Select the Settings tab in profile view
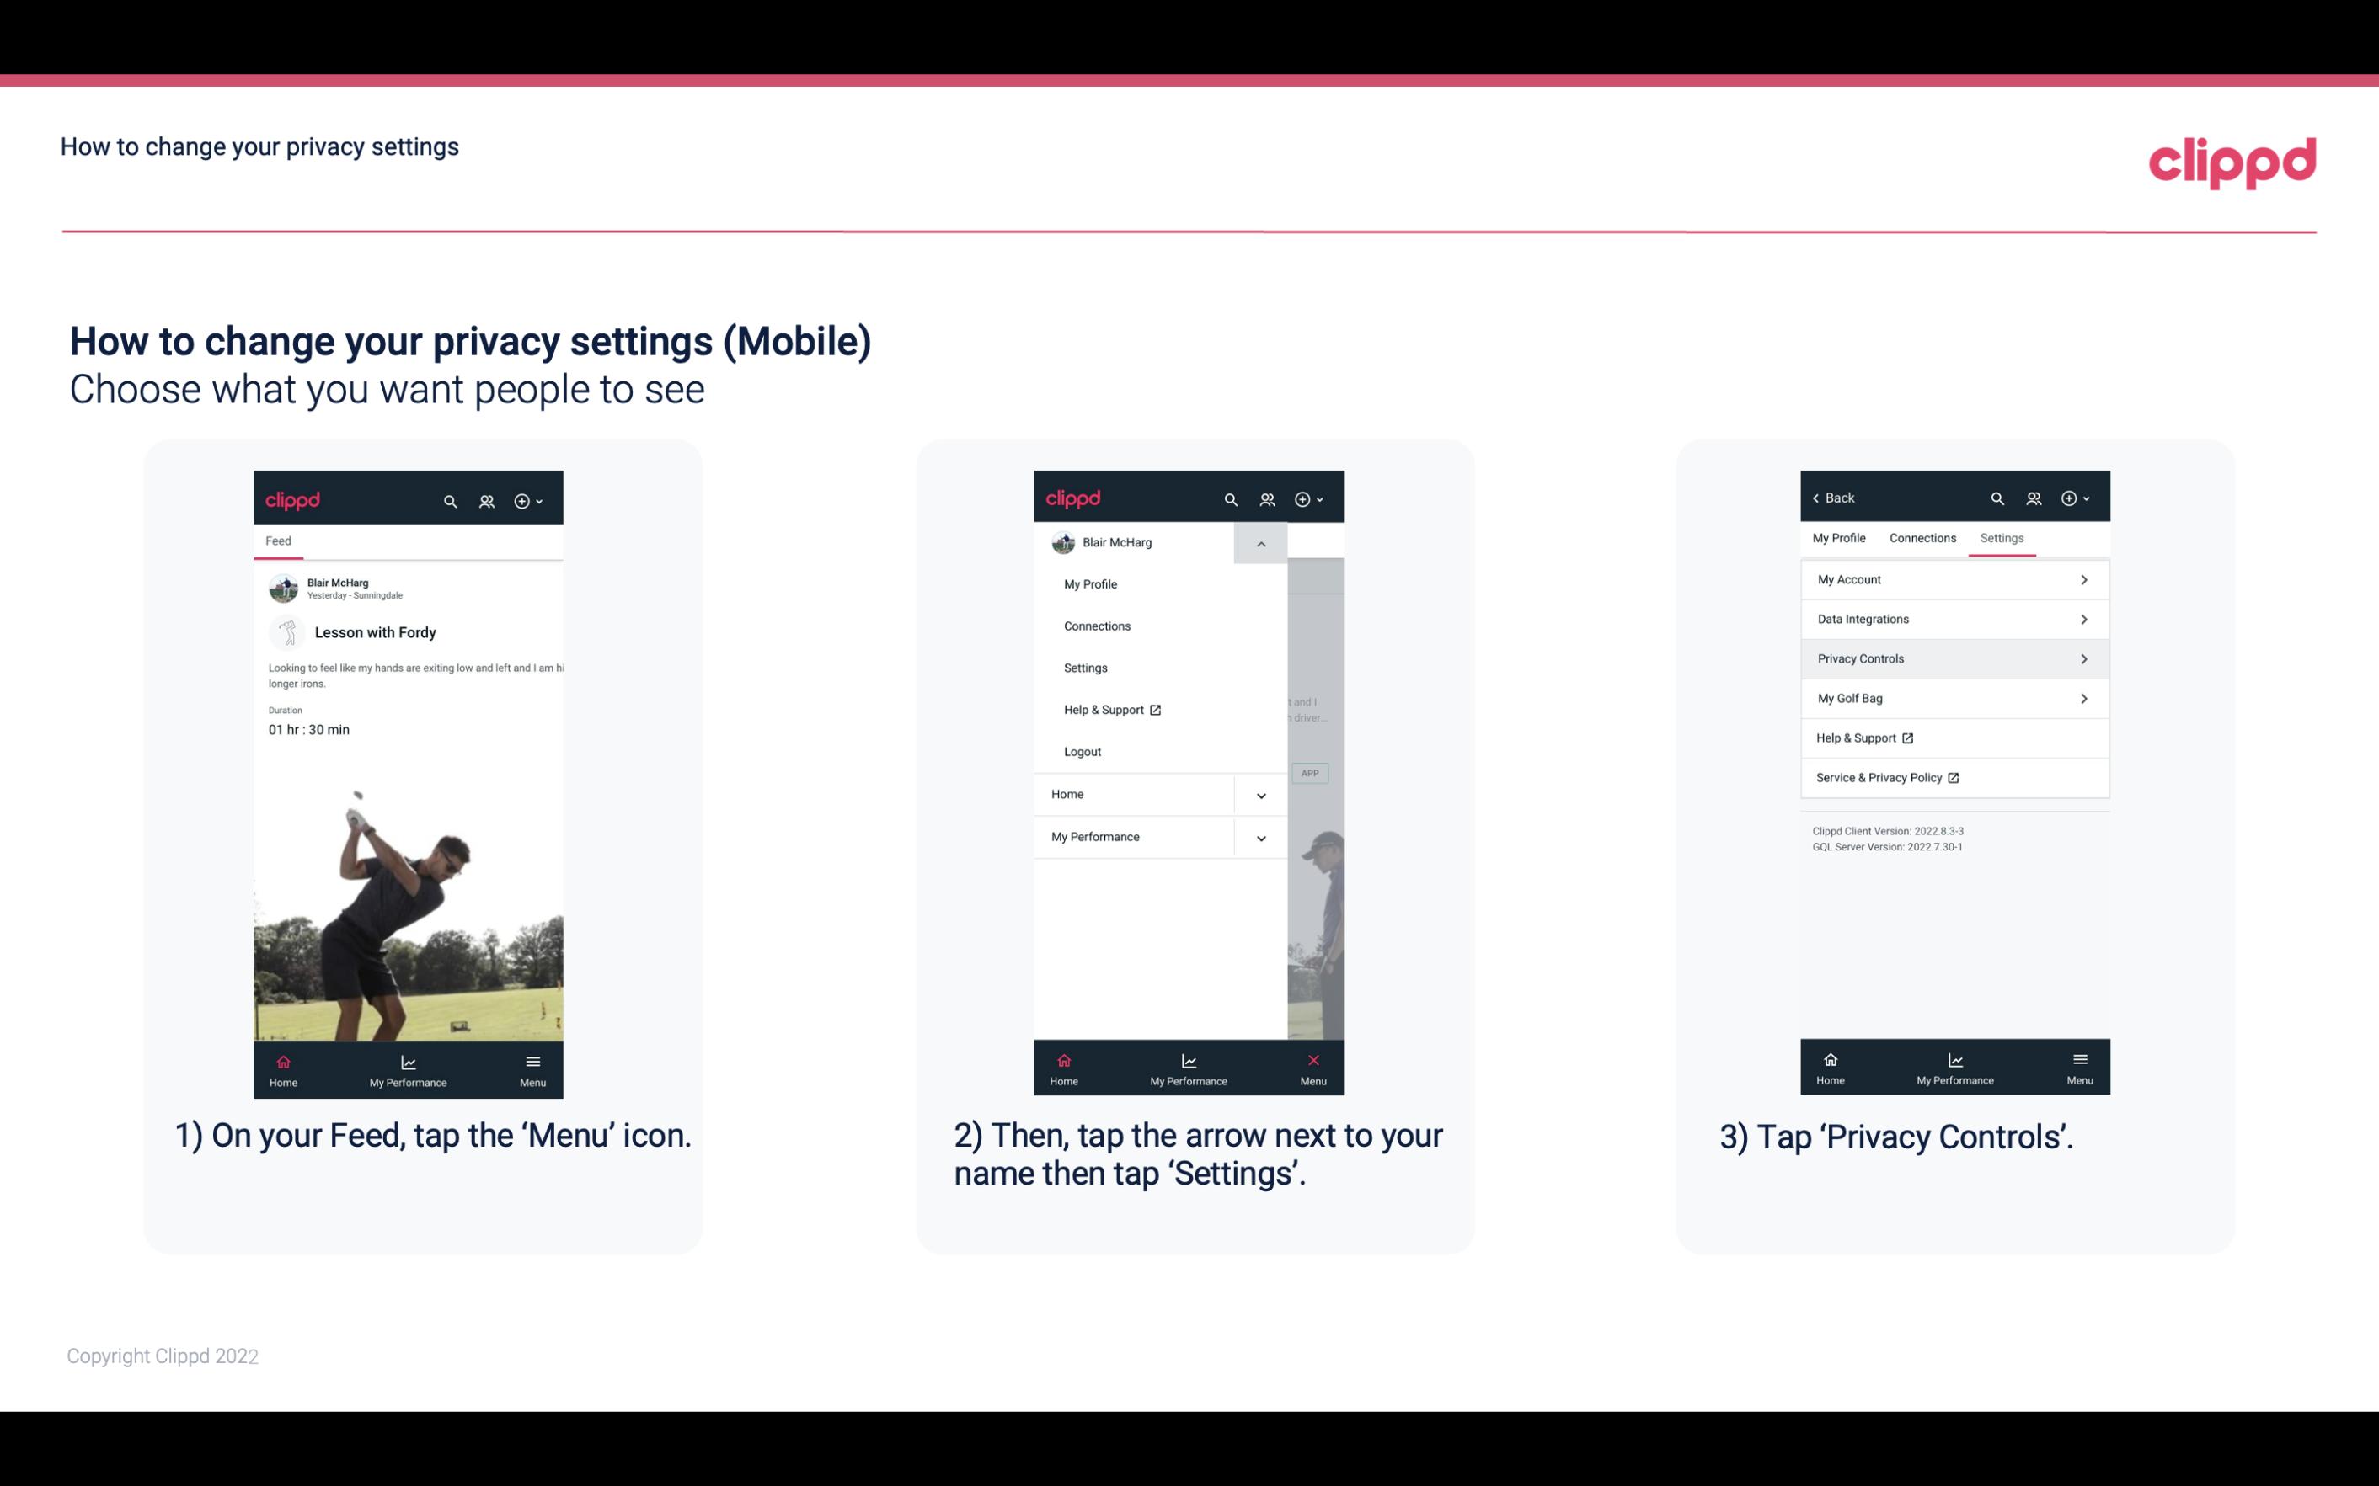 tap(2001, 537)
